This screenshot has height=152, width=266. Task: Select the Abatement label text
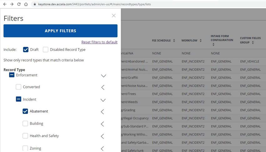coord(39,111)
